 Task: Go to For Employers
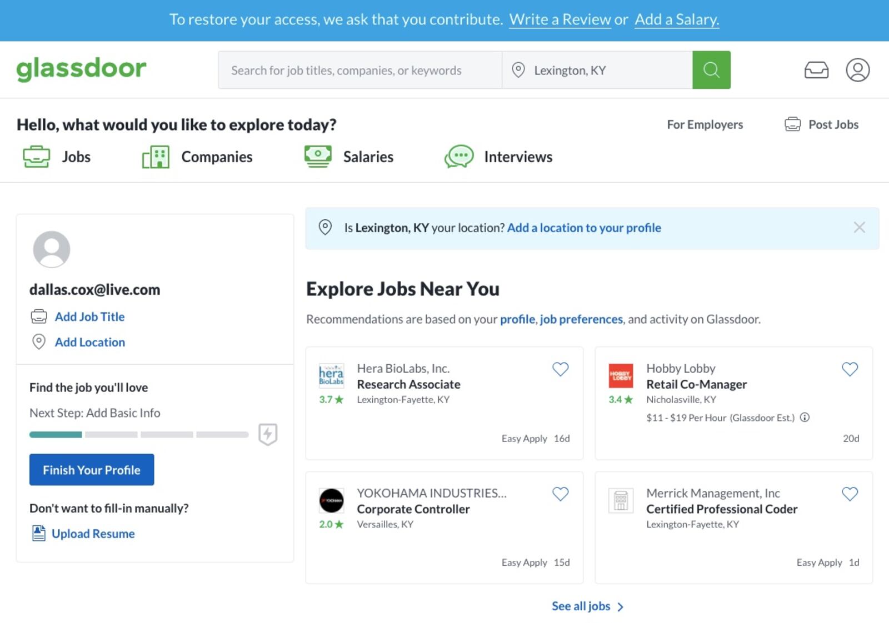point(705,124)
